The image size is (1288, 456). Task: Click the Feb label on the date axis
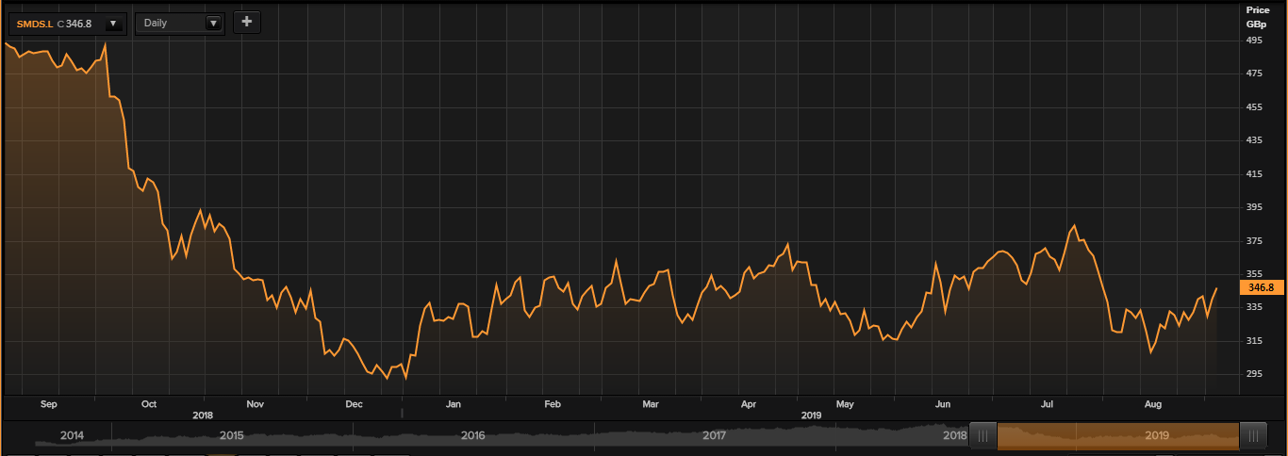pyautogui.click(x=553, y=404)
